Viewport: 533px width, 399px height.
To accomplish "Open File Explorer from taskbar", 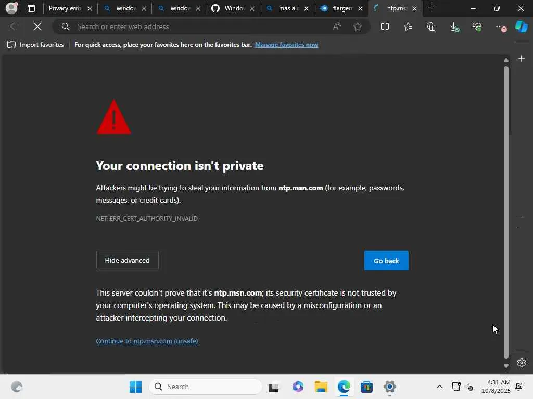I will click(x=321, y=387).
